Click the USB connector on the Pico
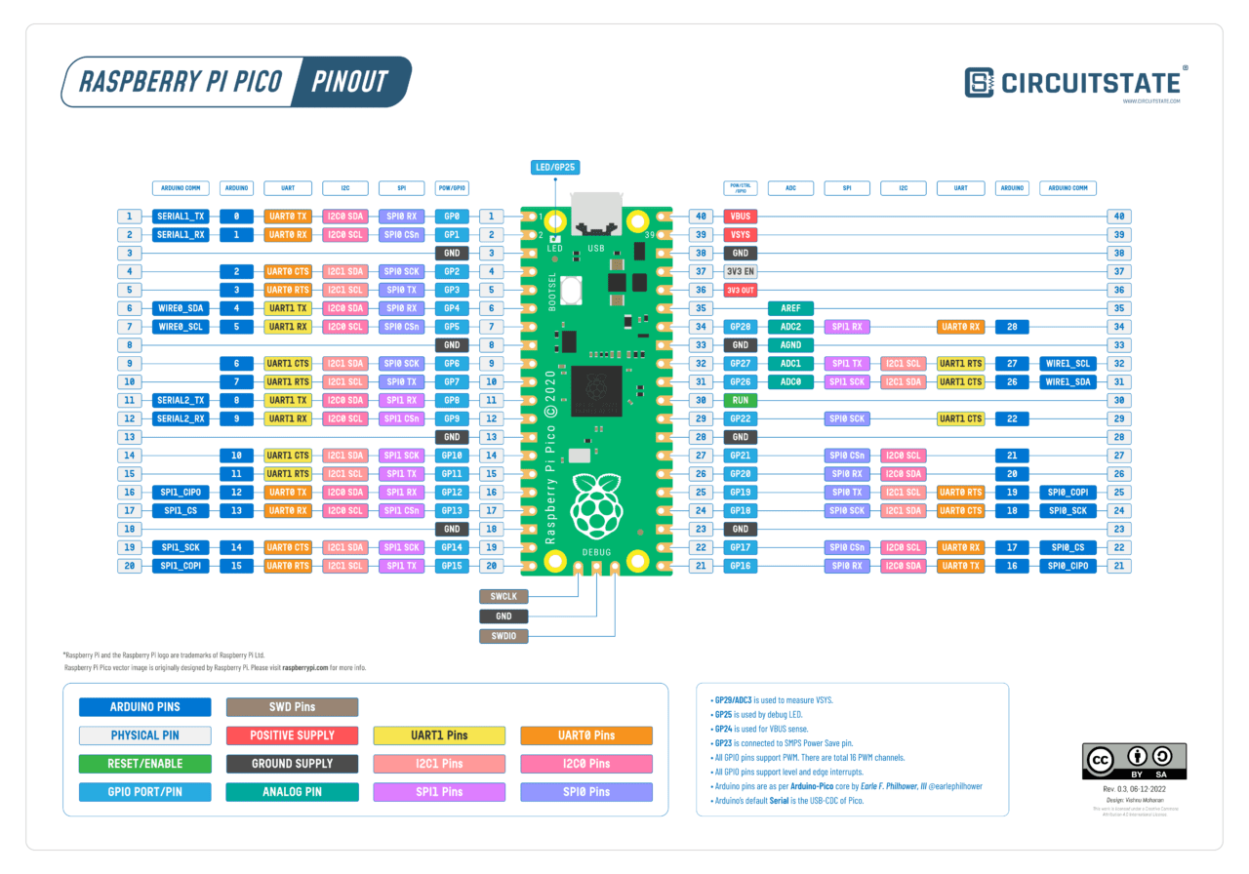Image resolution: width=1249 pixels, height=874 pixels. pos(596,215)
